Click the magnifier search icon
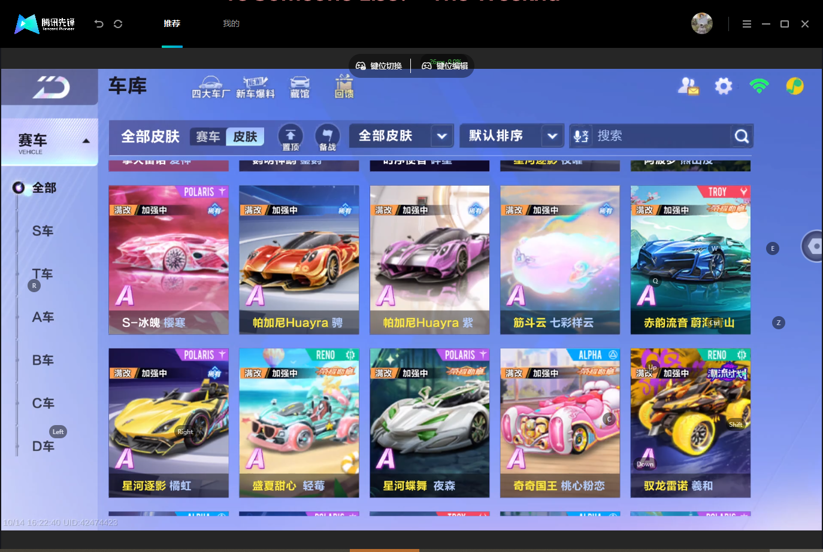Screen dimensions: 823x552 (x=742, y=137)
